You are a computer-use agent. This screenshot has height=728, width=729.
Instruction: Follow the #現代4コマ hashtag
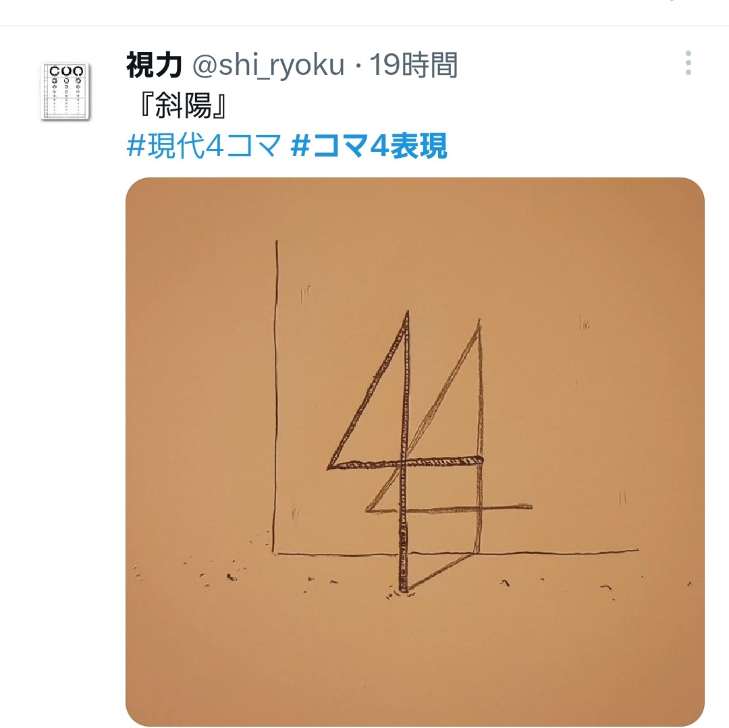(204, 146)
